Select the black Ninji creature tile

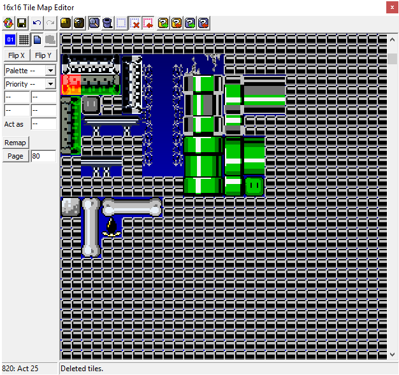112,227
